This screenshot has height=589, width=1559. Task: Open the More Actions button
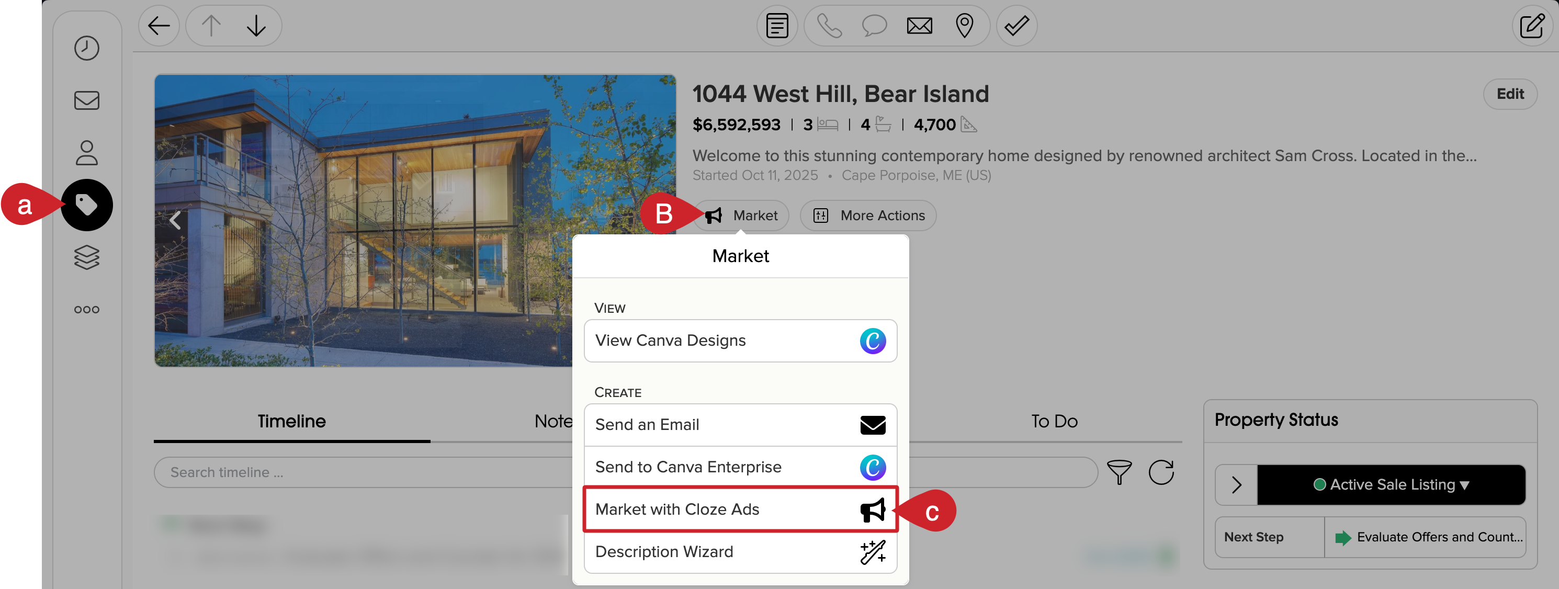tap(868, 216)
